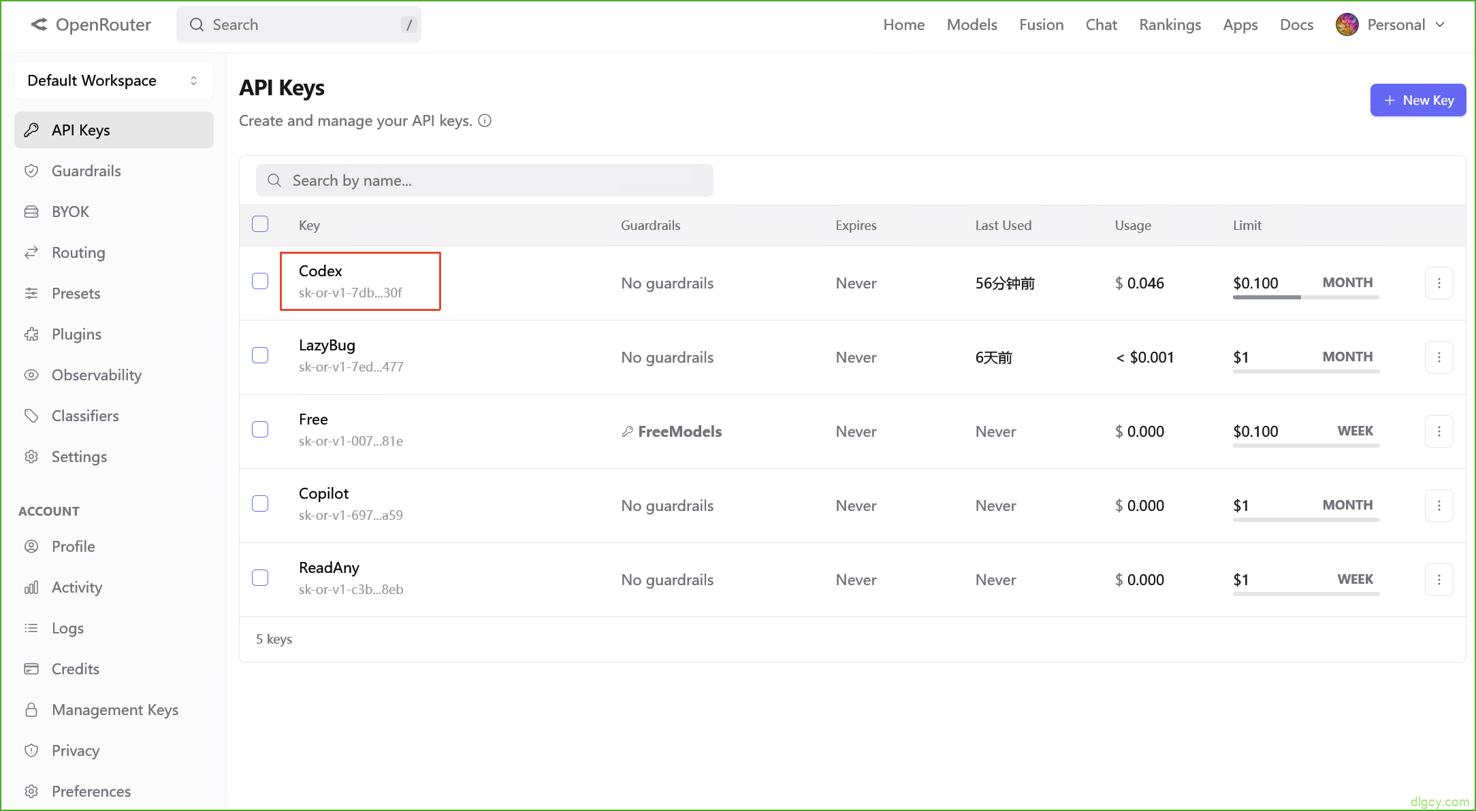Image resolution: width=1476 pixels, height=811 pixels.
Task: Select the ReadAny key checkbox
Action: (x=260, y=578)
